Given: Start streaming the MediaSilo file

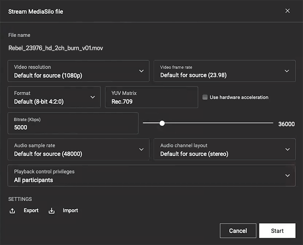Looking at the screenshot, I should (x=277, y=231).
